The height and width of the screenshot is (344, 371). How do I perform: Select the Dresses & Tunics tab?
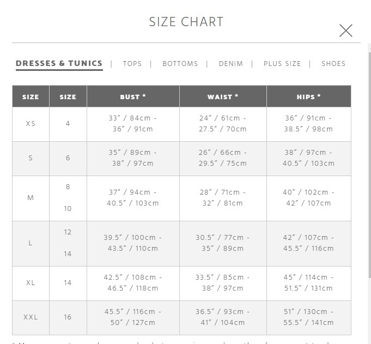[x=59, y=63]
